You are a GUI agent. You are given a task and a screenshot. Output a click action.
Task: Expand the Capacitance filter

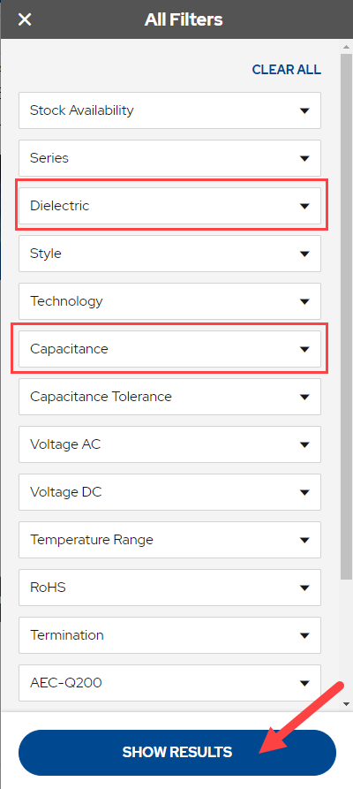[170, 349]
